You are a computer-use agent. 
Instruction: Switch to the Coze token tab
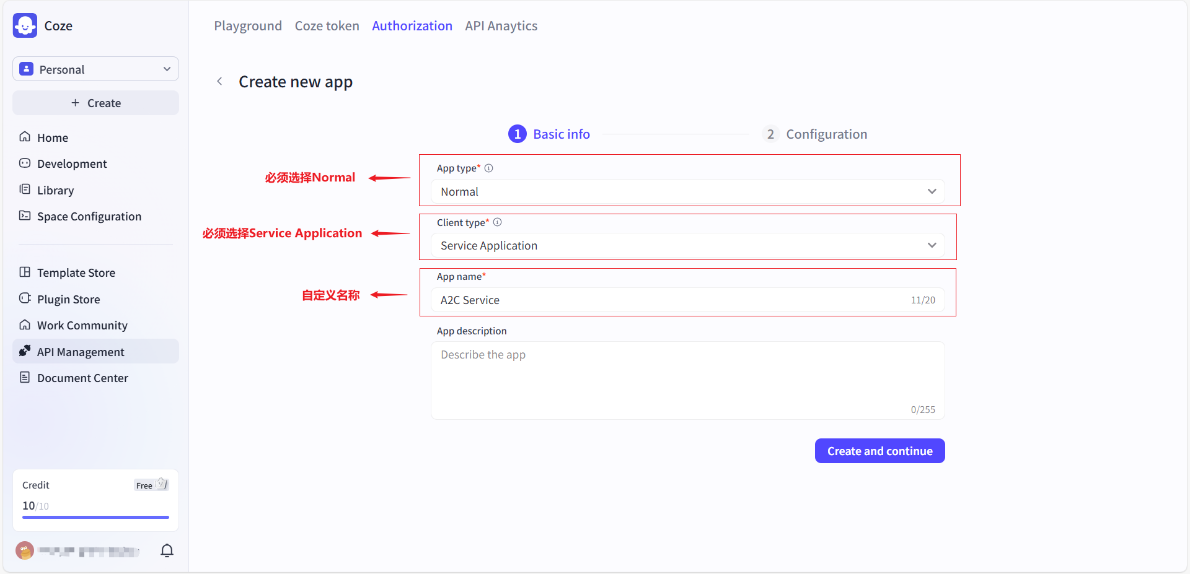point(327,26)
